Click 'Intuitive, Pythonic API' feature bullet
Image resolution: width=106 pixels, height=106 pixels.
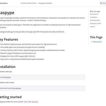pyautogui.click(x=32, y=50)
